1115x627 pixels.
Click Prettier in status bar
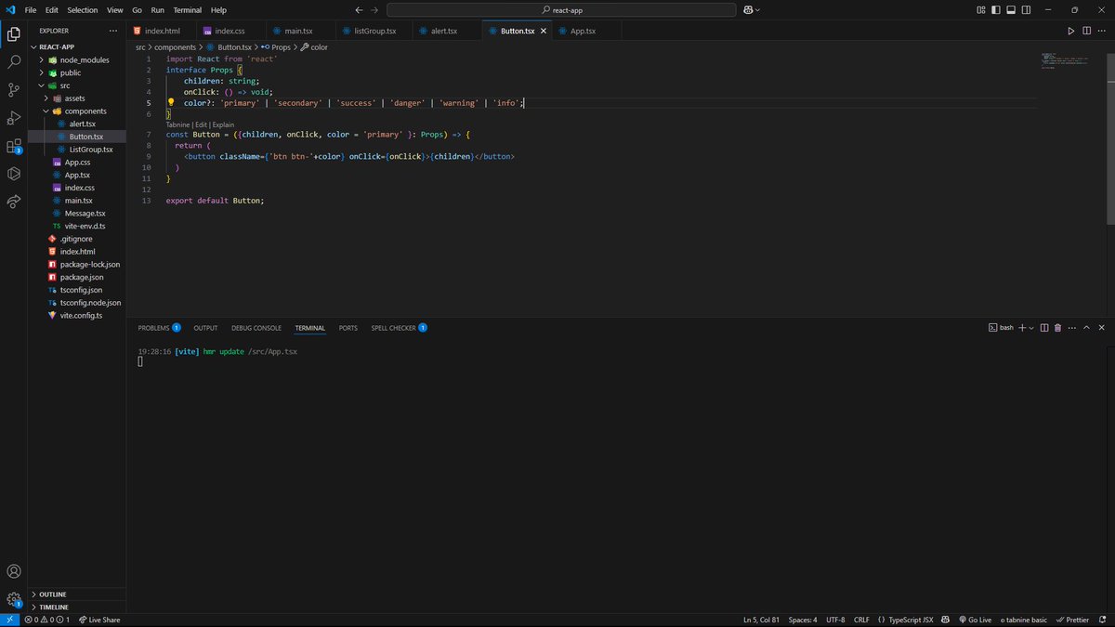coord(1072,620)
